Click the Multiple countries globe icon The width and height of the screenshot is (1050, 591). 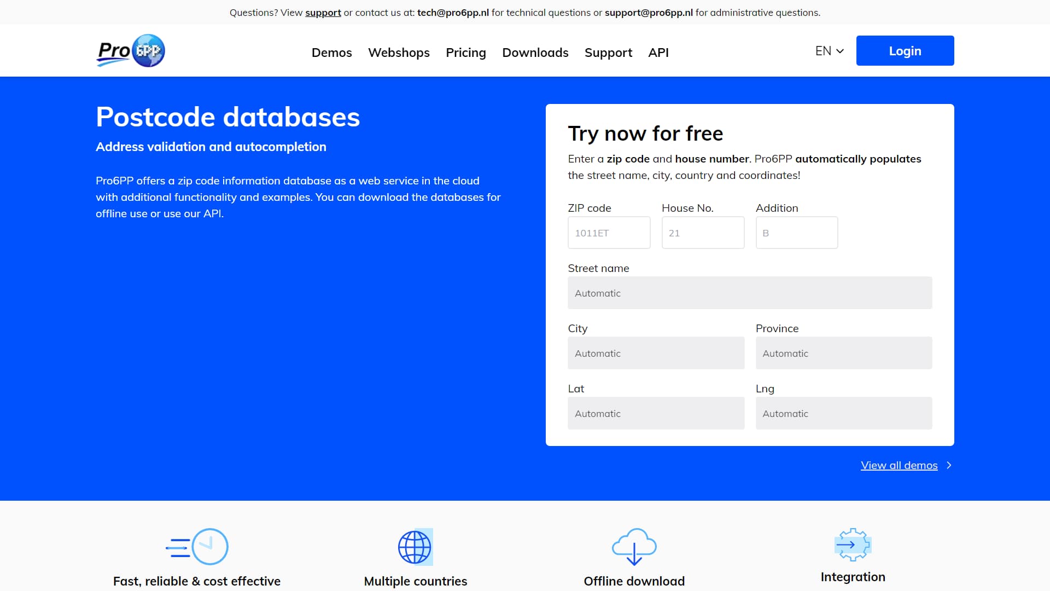(415, 547)
